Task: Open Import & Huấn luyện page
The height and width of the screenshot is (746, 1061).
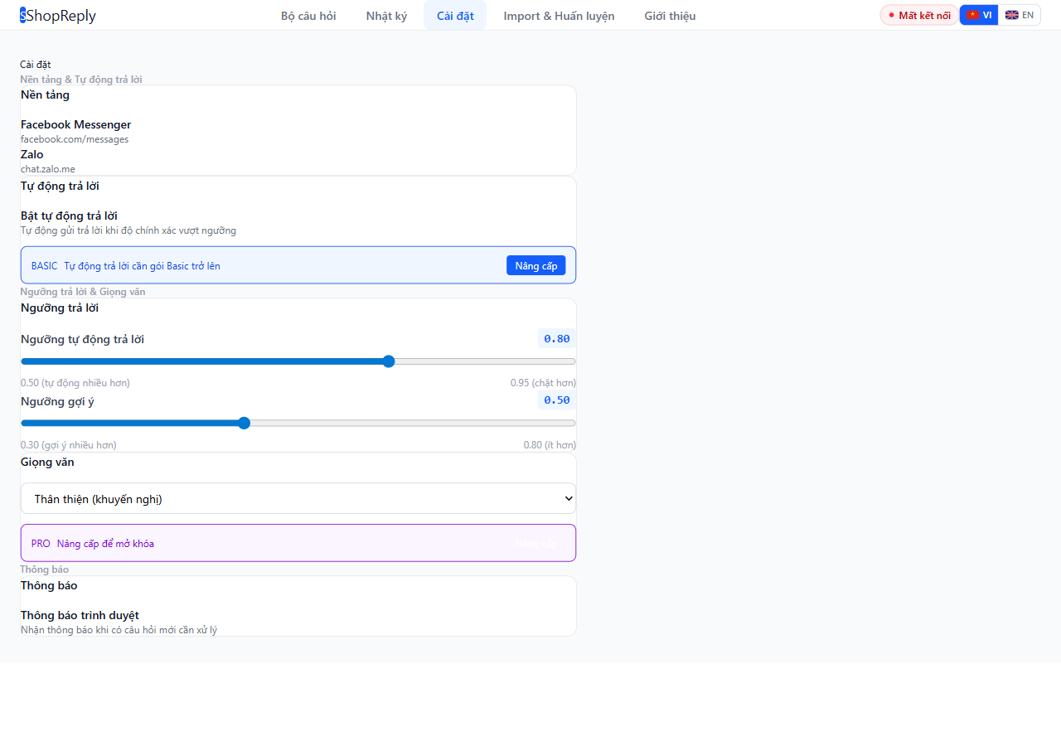Action: [x=558, y=15]
